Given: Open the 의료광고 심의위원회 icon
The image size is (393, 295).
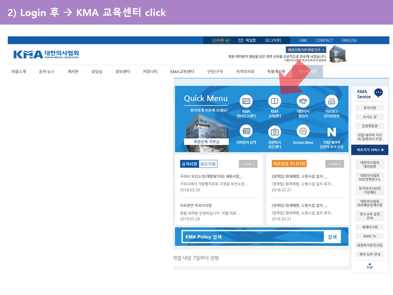Looking at the screenshot, I should coord(331,101).
